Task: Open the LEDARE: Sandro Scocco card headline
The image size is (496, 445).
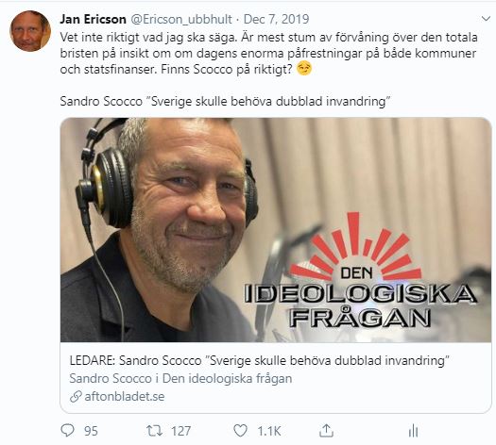Action: [260, 360]
